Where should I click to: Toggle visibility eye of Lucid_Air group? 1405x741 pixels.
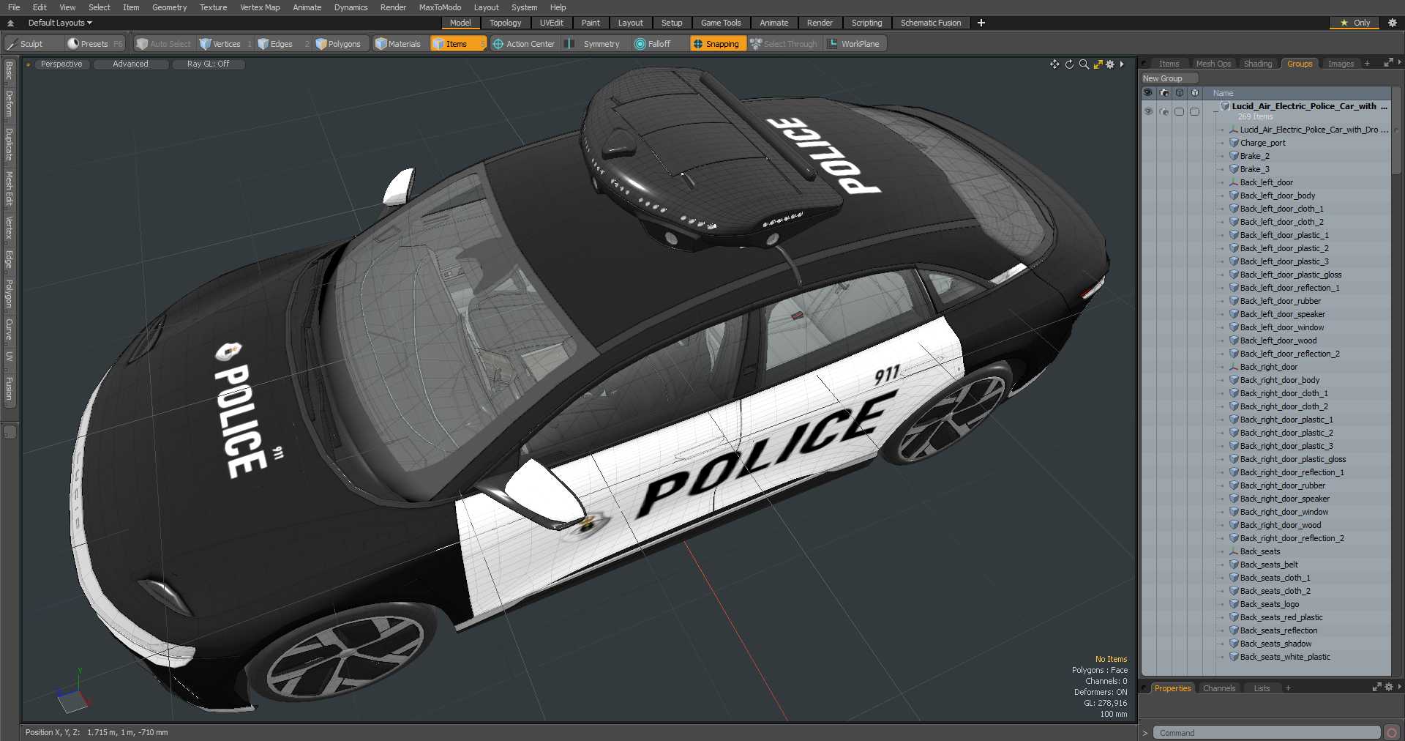point(1148,111)
